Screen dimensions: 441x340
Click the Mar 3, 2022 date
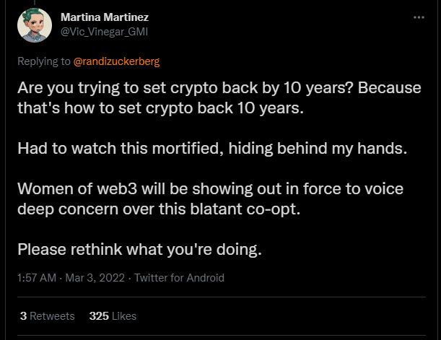point(95,278)
